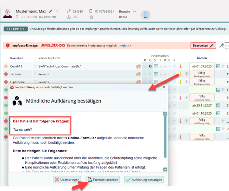Image resolution: width=229 pixels, height=191 pixels.
Task: Click the smartphone icon in patient header
Action: point(145,15)
